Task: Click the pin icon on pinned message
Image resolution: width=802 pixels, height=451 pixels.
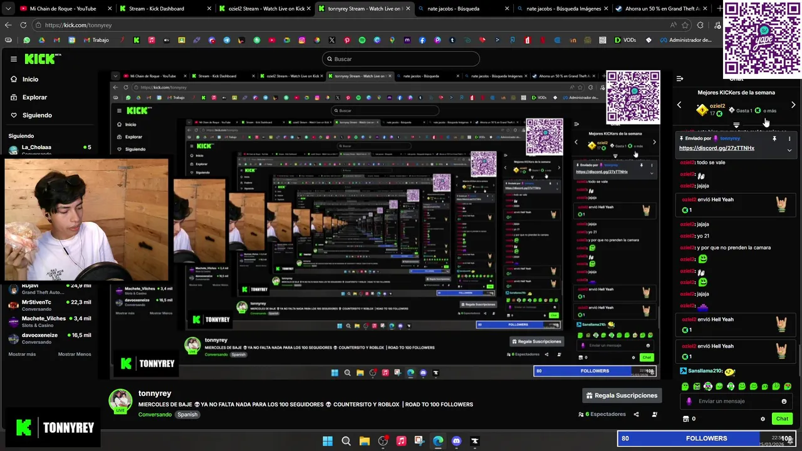Action: click(x=774, y=138)
